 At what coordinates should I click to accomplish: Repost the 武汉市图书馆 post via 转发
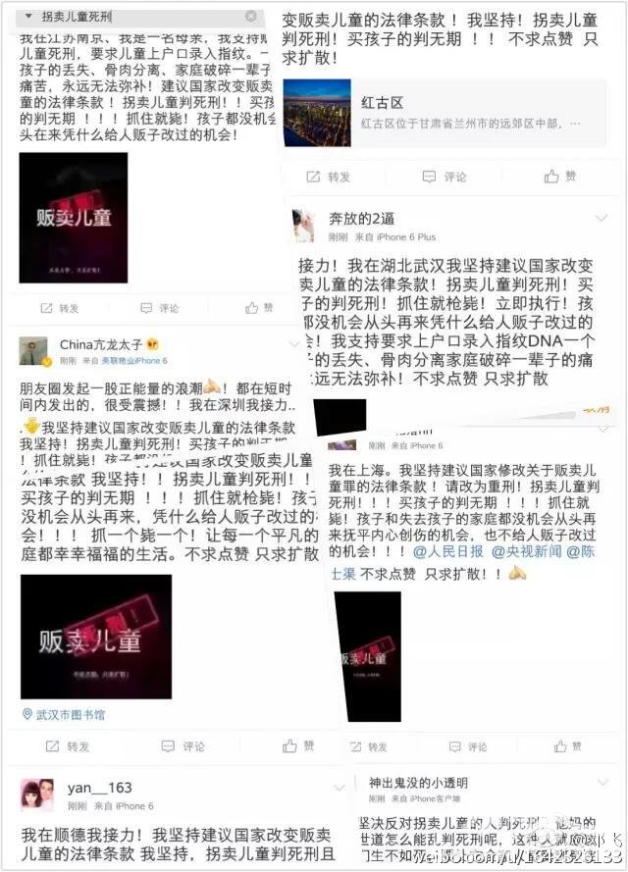(x=68, y=746)
